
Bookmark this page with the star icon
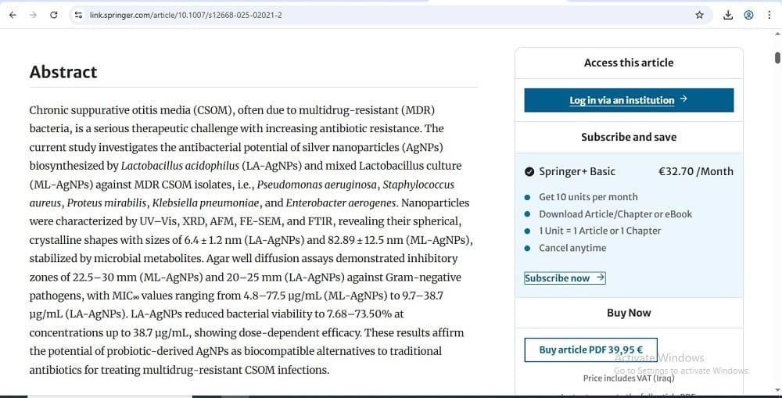(700, 15)
